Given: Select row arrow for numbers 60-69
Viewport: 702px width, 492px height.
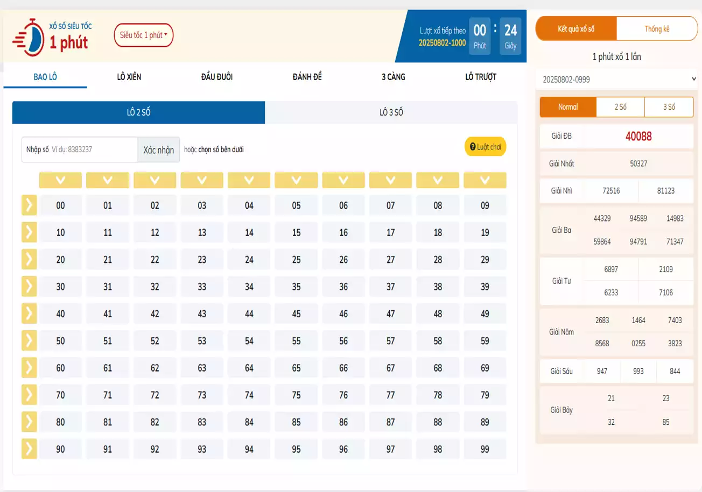Looking at the screenshot, I should [29, 368].
